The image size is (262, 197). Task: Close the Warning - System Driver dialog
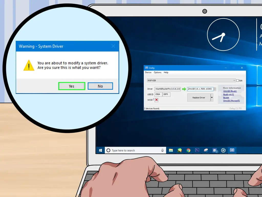(x=113, y=46)
